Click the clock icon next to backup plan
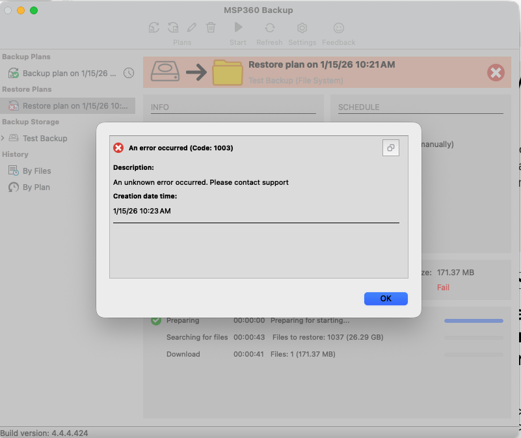This screenshot has height=438, width=521. [x=129, y=73]
